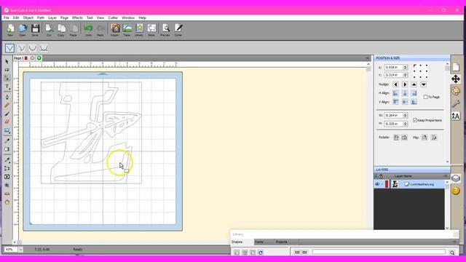Screen dimensions: 466x262
Task: Nudge selection right with arrow button
Action: (405, 84)
